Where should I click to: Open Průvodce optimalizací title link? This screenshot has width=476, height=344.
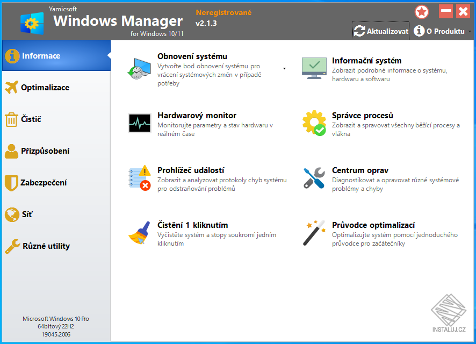click(x=373, y=225)
